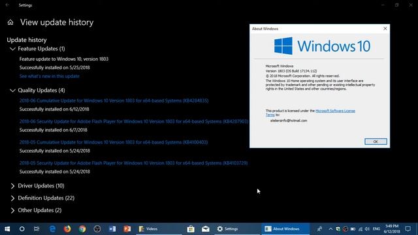Image resolution: width=418 pixels, height=235 pixels.
Task: Open network connection tray icon
Action: tap(361, 229)
